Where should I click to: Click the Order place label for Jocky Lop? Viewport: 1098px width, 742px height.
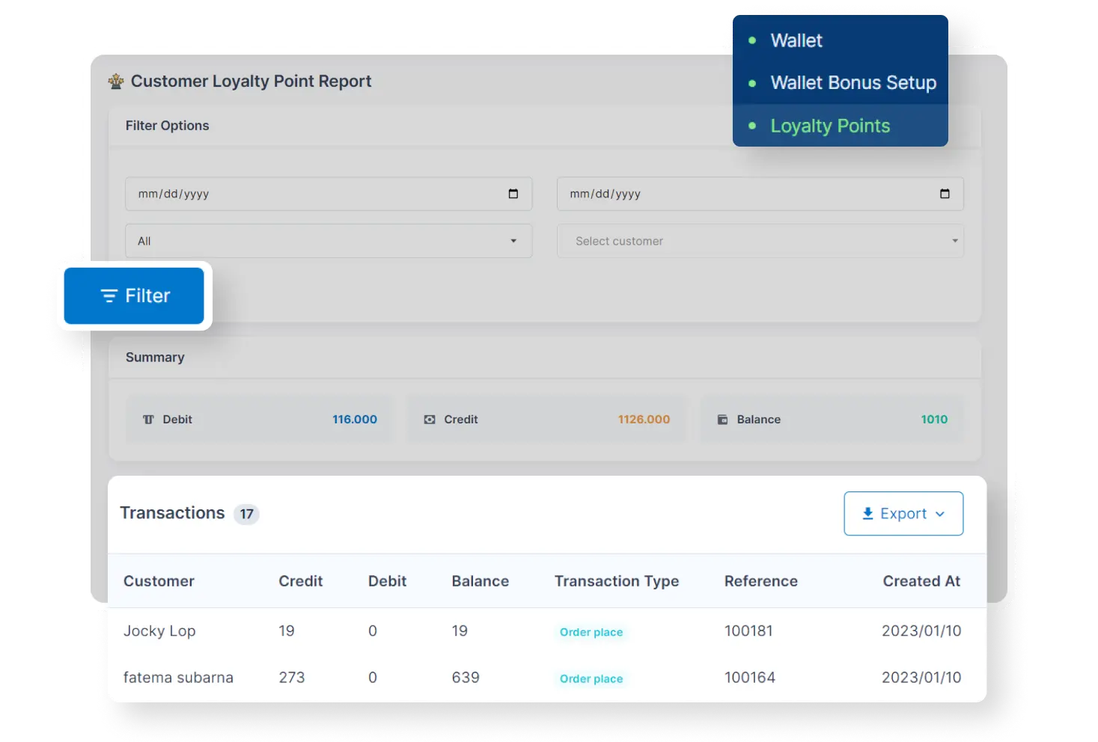coord(591,632)
